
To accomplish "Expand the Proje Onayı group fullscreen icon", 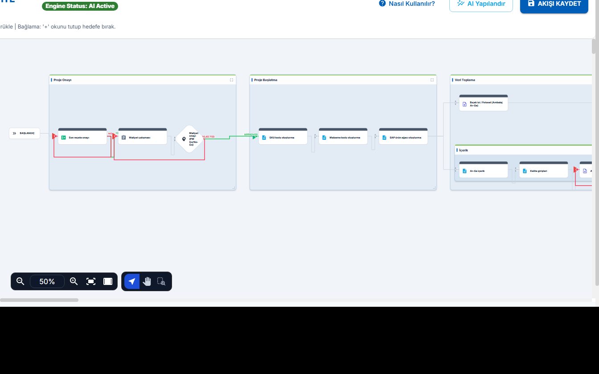I will (232, 80).
